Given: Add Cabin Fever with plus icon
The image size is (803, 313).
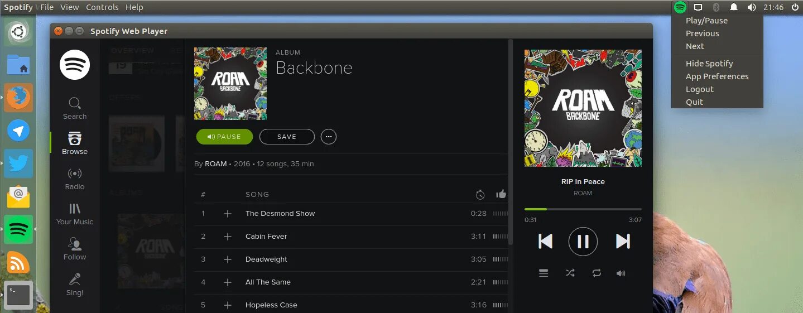Looking at the screenshot, I should pos(227,237).
